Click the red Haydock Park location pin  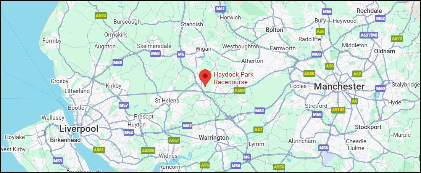205,78
